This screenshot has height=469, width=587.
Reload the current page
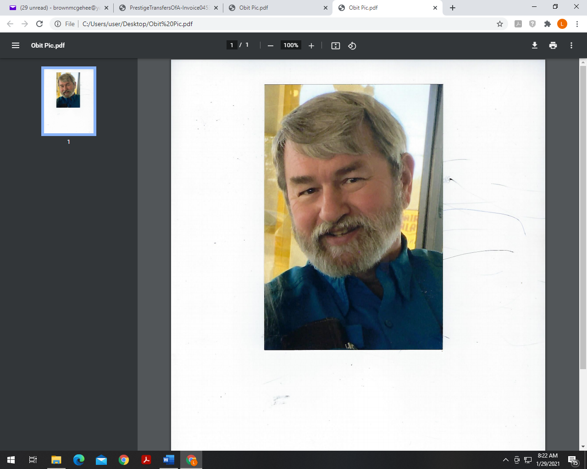(x=39, y=24)
